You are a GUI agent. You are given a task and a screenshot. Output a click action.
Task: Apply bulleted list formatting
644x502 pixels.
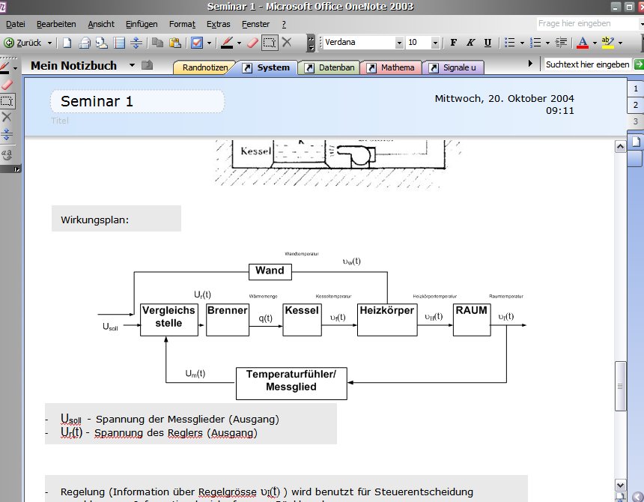pyautogui.click(x=510, y=43)
